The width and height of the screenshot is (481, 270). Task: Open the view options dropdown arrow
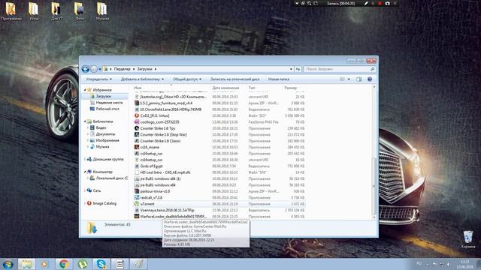tap(349, 79)
